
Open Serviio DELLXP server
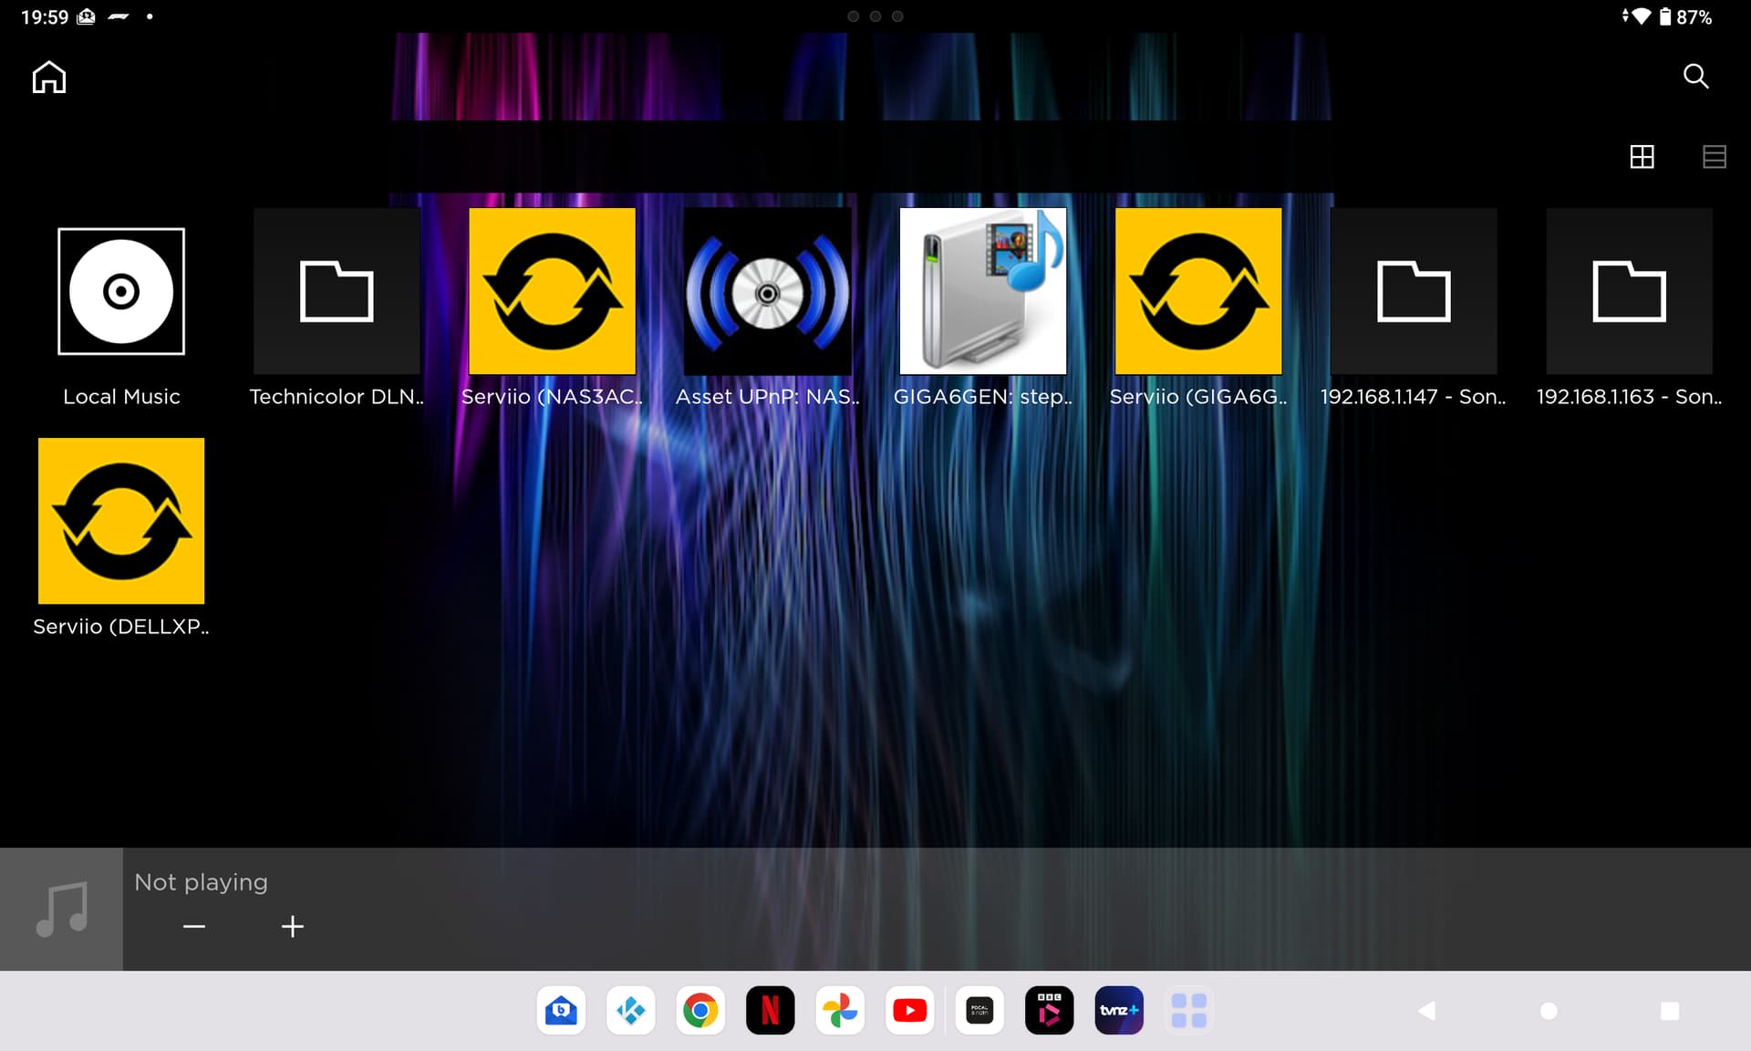121,521
